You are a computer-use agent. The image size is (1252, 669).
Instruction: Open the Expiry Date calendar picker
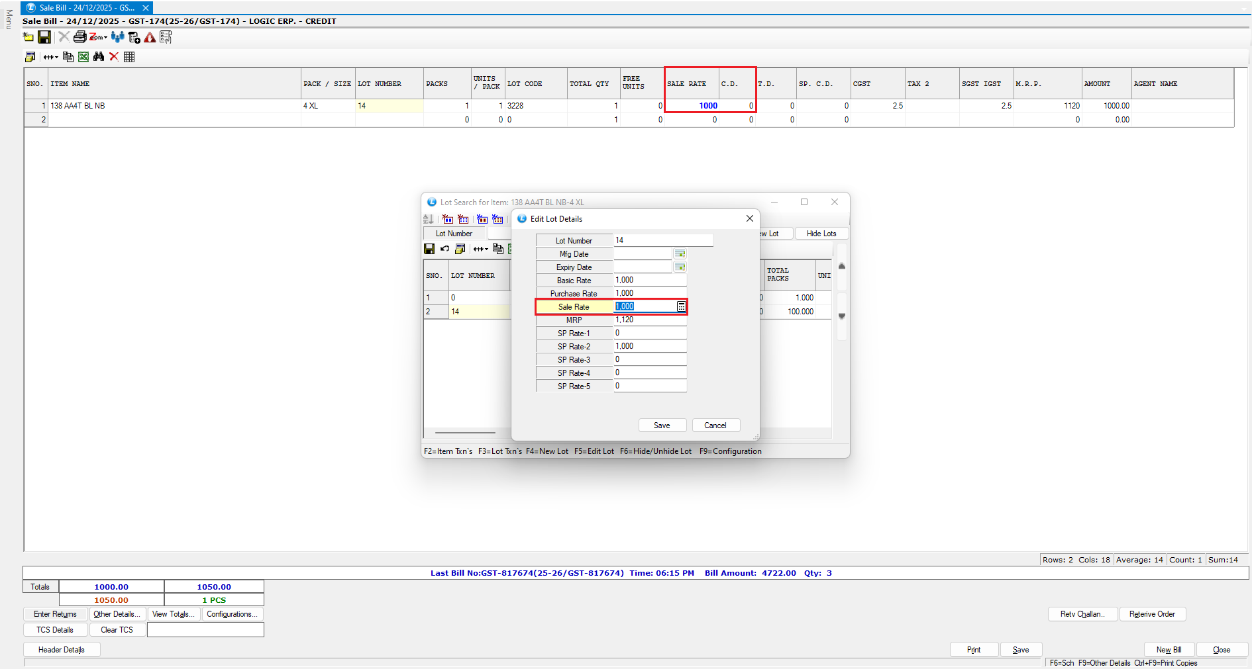680,267
